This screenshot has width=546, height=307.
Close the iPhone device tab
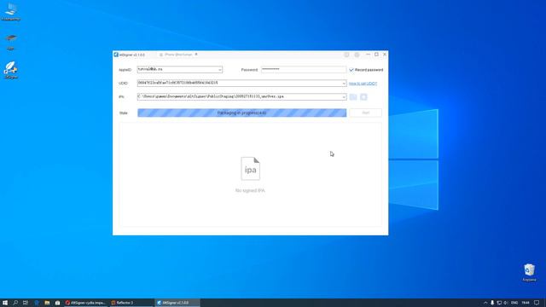pos(196,55)
